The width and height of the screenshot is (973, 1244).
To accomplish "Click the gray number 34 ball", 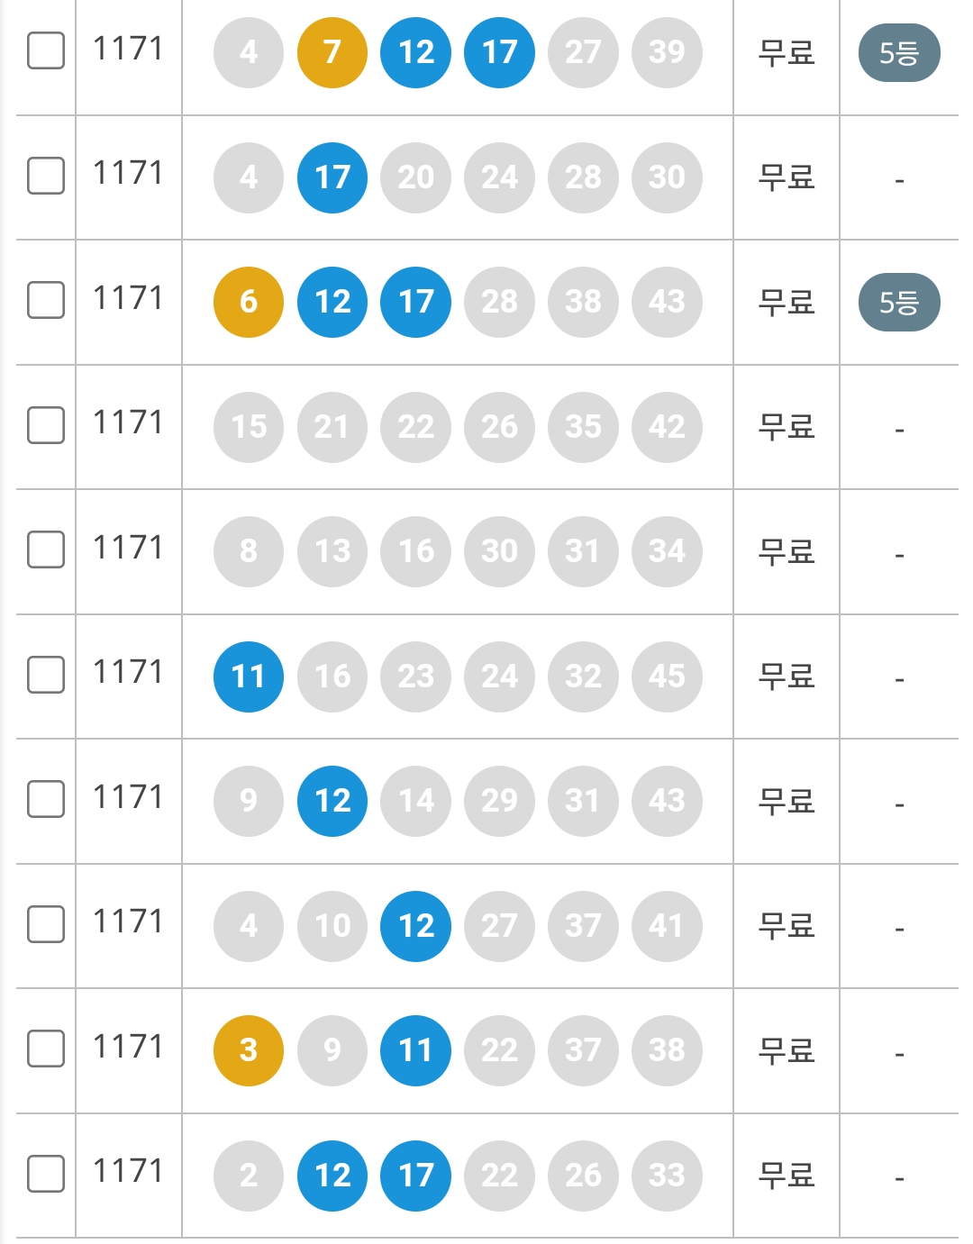I will click(667, 551).
